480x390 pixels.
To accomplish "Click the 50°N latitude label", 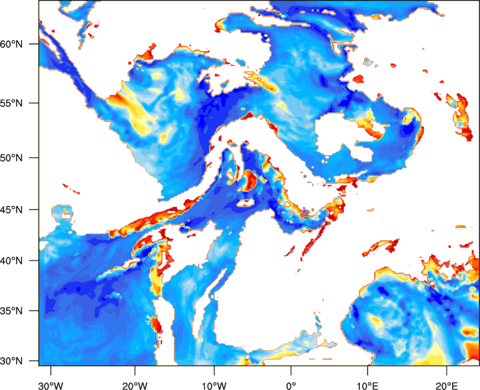I will [11, 158].
